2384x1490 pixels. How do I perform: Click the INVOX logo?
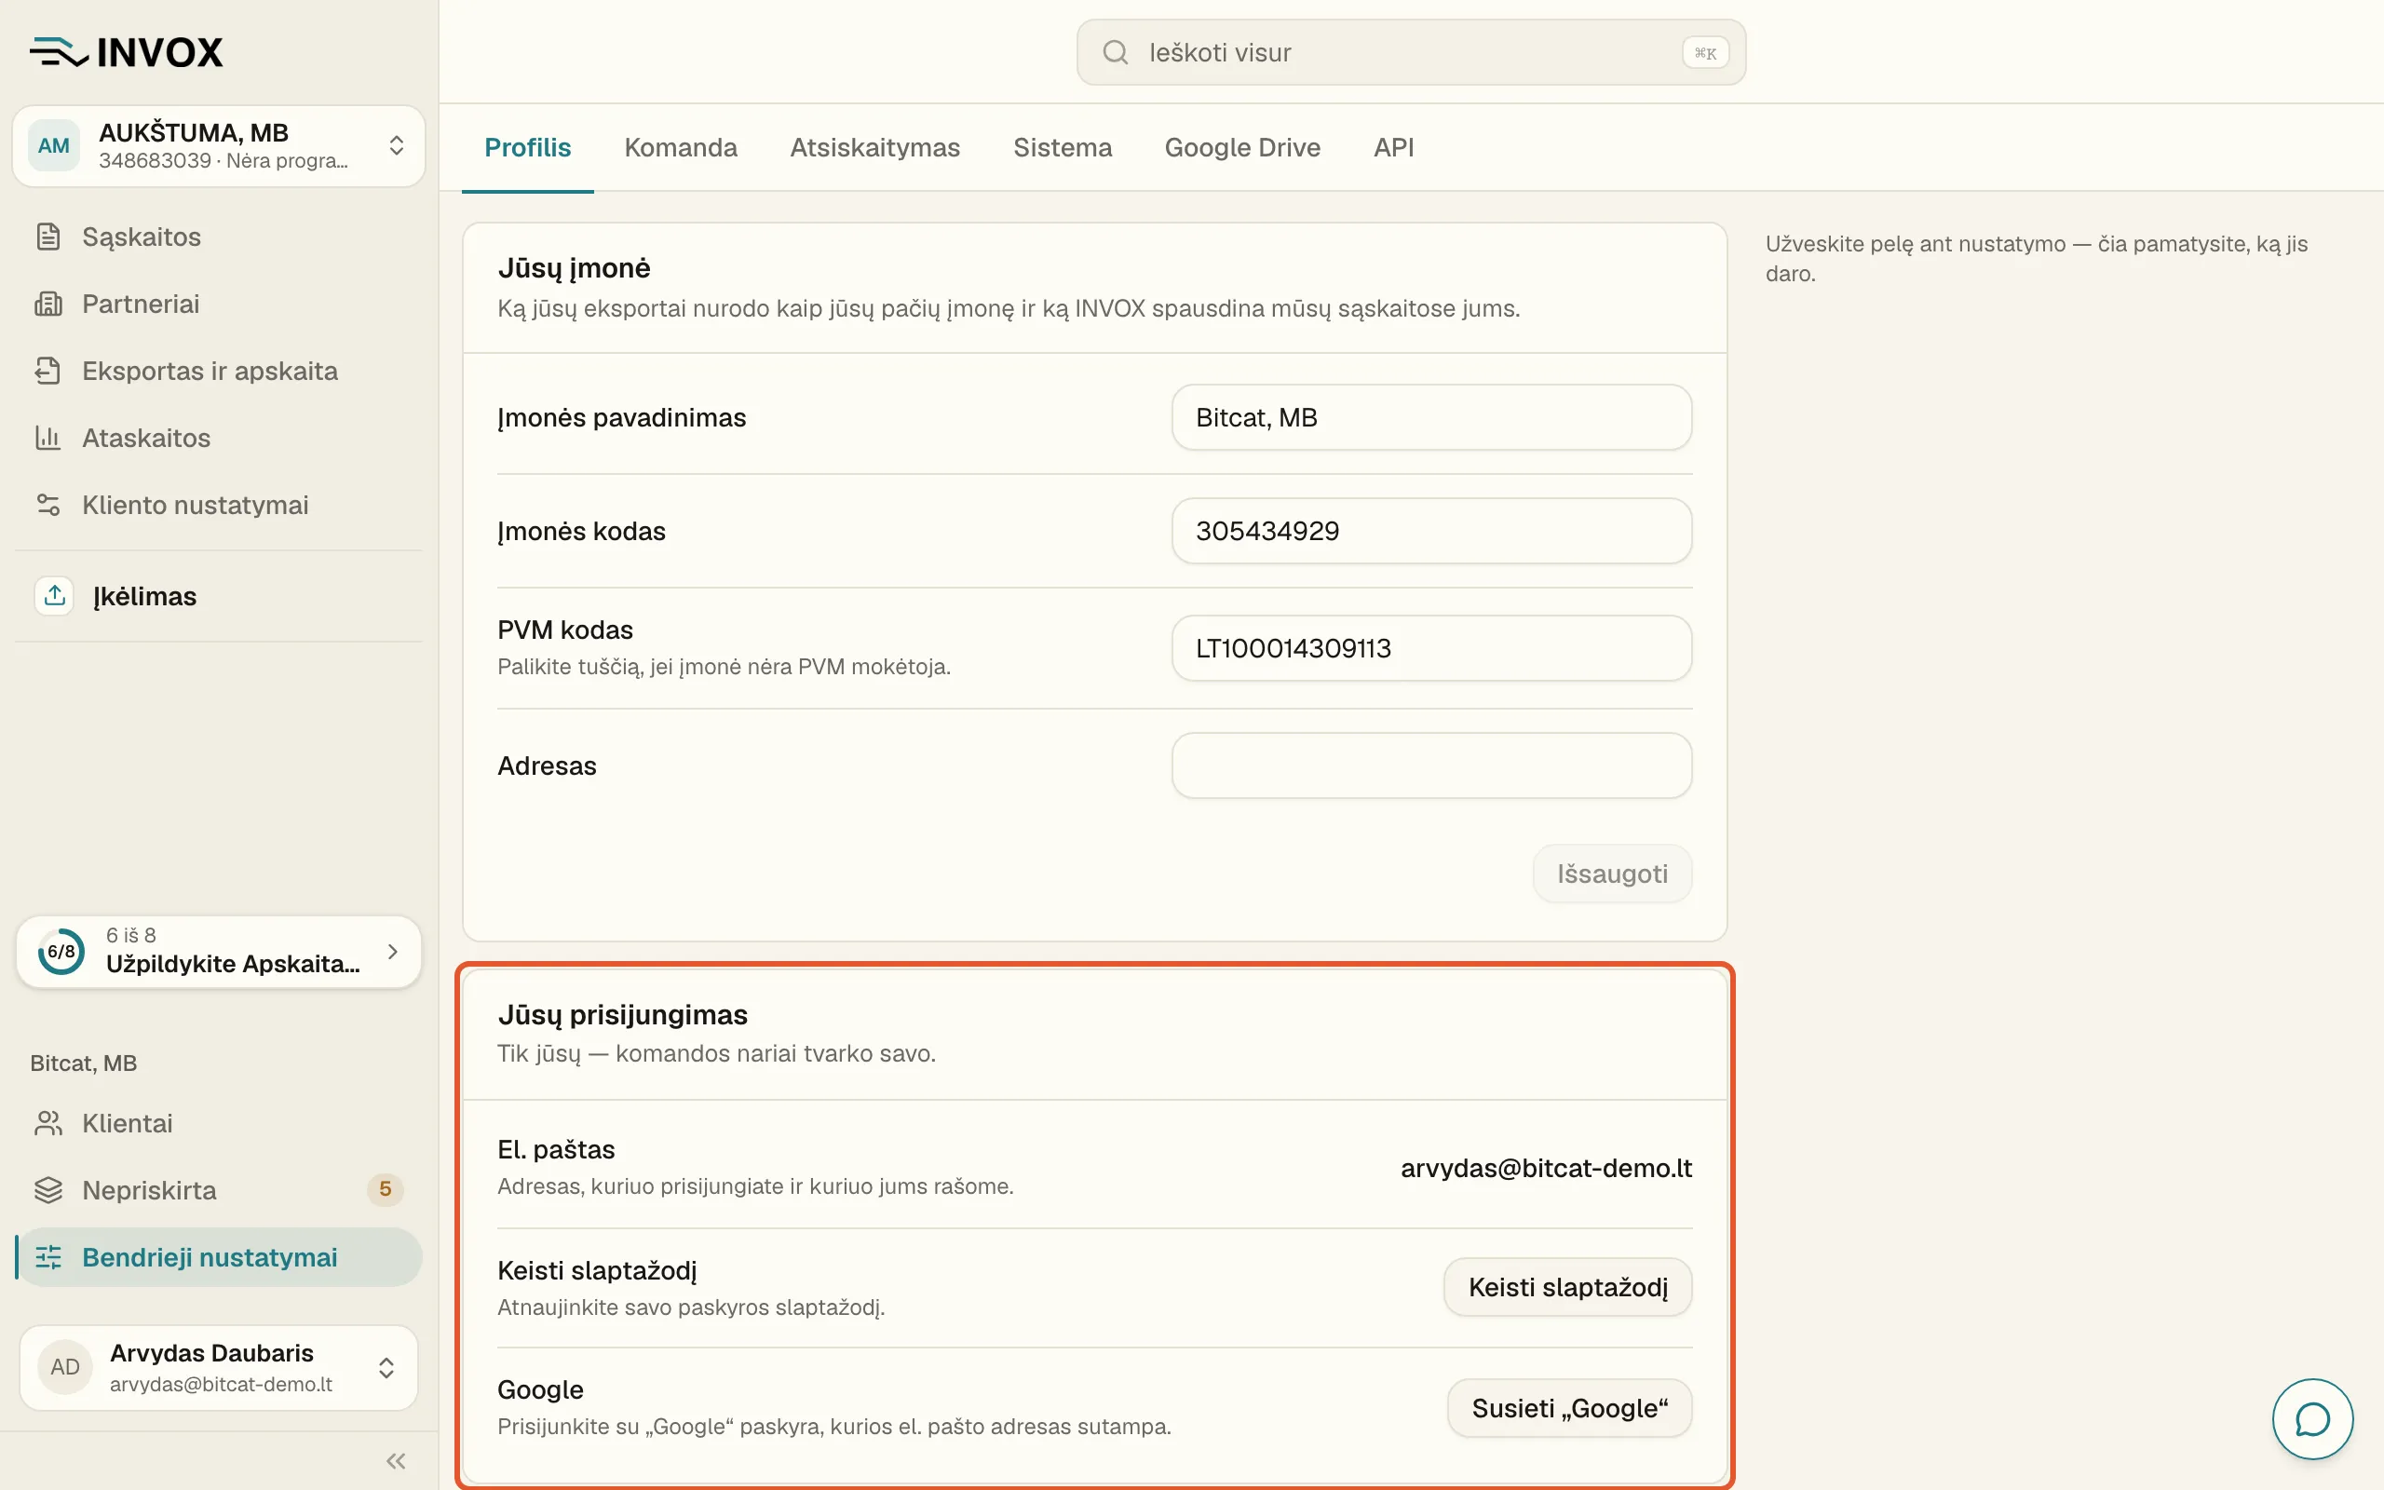pyautogui.click(x=126, y=52)
